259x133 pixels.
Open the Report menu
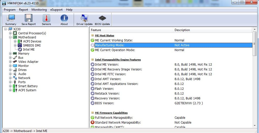23,10
